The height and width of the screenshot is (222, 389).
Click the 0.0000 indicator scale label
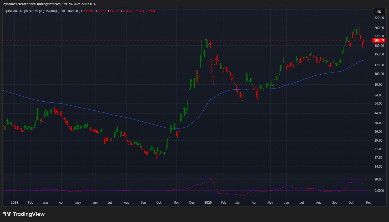coord(379,191)
